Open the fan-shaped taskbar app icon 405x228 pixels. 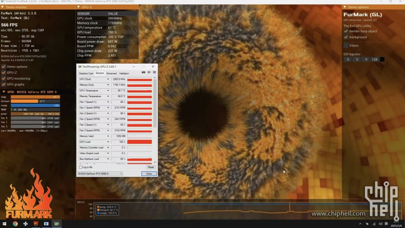[25, 224]
